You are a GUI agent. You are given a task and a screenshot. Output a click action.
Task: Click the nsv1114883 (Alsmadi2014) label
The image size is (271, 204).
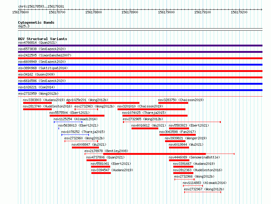pos(205,183)
